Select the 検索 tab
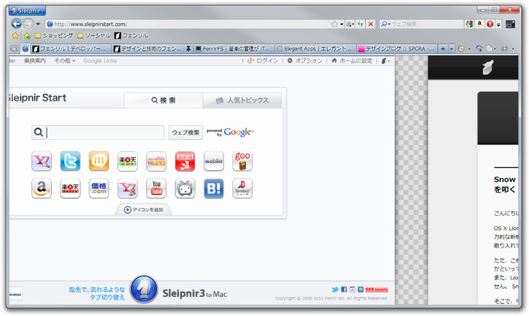Viewport: 529px width, 316px height. 163,100
